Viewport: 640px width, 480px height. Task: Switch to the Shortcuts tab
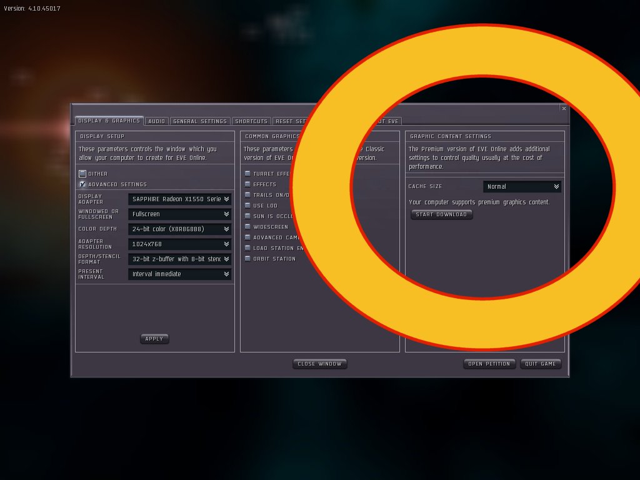point(251,121)
